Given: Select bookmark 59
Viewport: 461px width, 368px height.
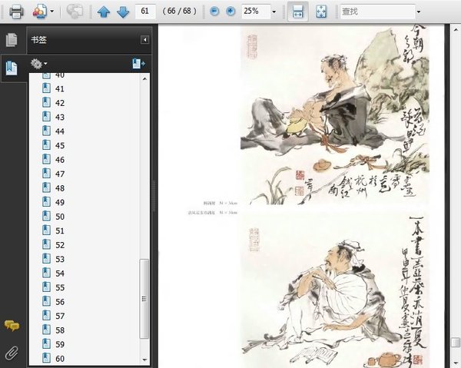Looking at the screenshot, I should (60, 344).
